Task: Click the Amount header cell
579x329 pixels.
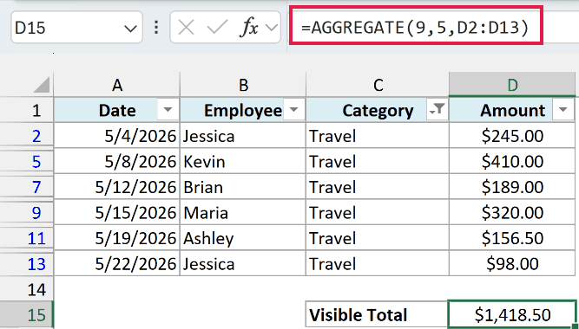Action: (x=512, y=110)
